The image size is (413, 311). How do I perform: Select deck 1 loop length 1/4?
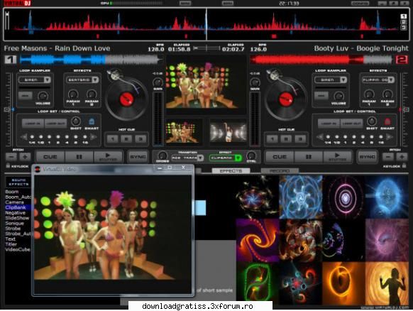[x=32, y=137]
